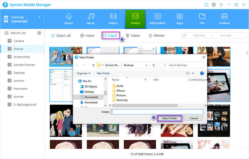Toggle the Select all checkbox
This screenshot has width=249, height=159.
[53, 36]
